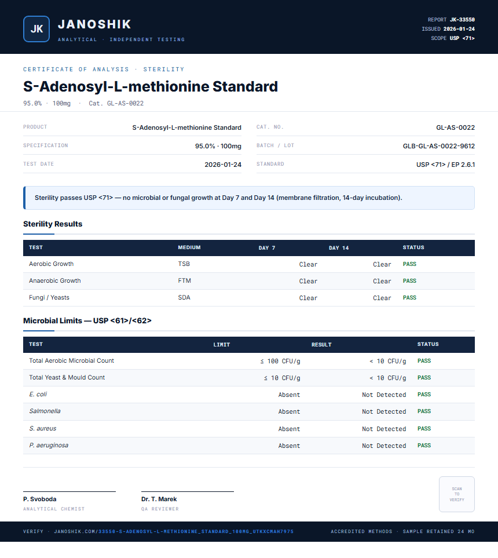Click the S-Adenosyl-L-methionine Standard main title
The width and height of the screenshot is (498, 558).
(x=151, y=86)
